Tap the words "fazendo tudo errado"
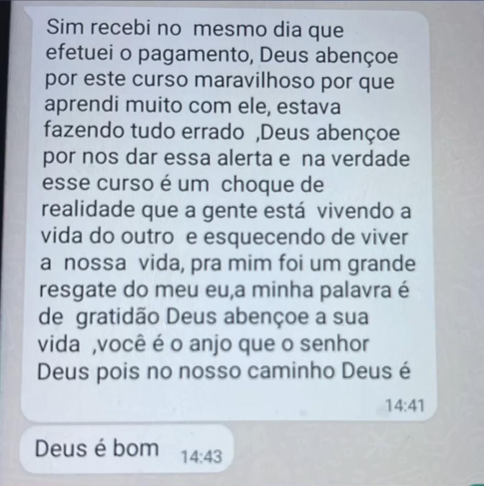Screen dimensions: 484x486 pyautogui.click(x=144, y=131)
